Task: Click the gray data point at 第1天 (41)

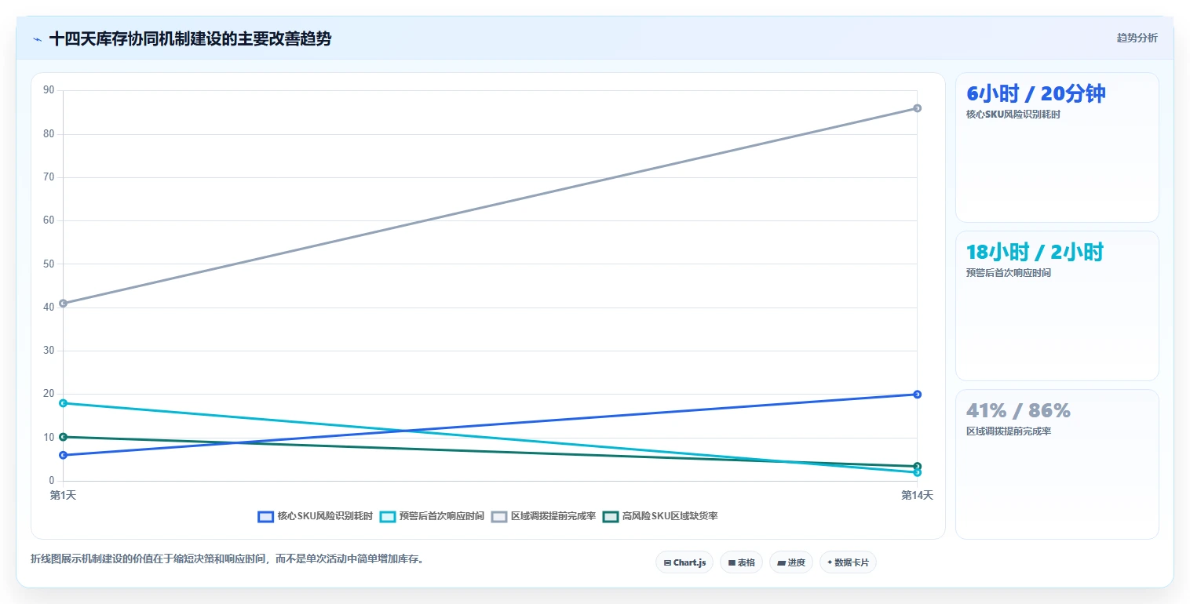Action: [x=63, y=303]
